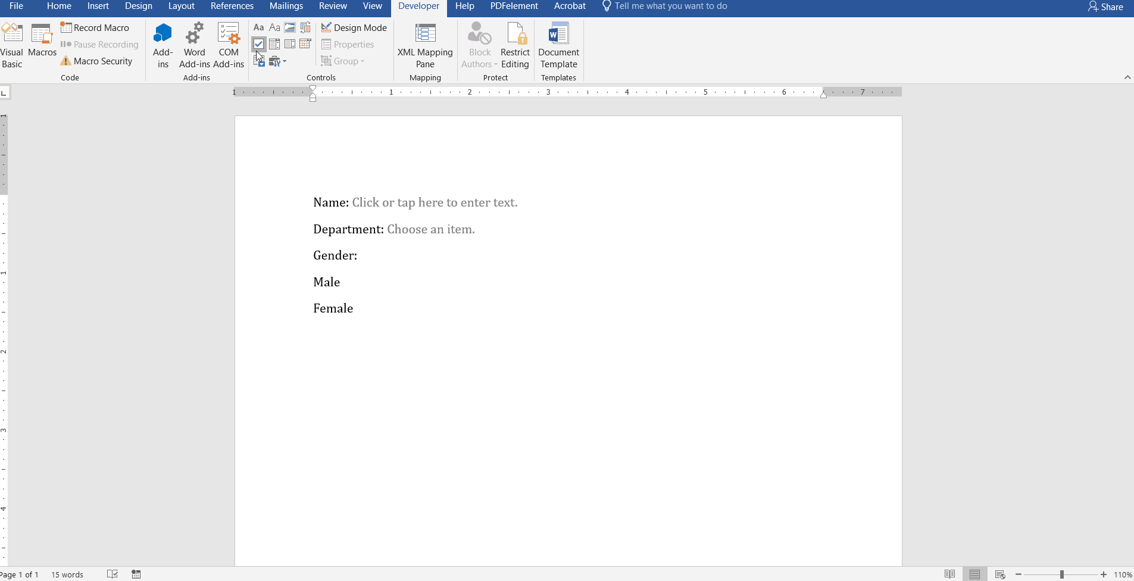Image resolution: width=1134 pixels, height=581 pixels.
Task: Open XML Mapping Pane
Action: pos(425,45)
